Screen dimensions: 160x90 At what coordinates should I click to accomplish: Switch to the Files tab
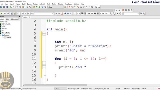pos(8,19)
